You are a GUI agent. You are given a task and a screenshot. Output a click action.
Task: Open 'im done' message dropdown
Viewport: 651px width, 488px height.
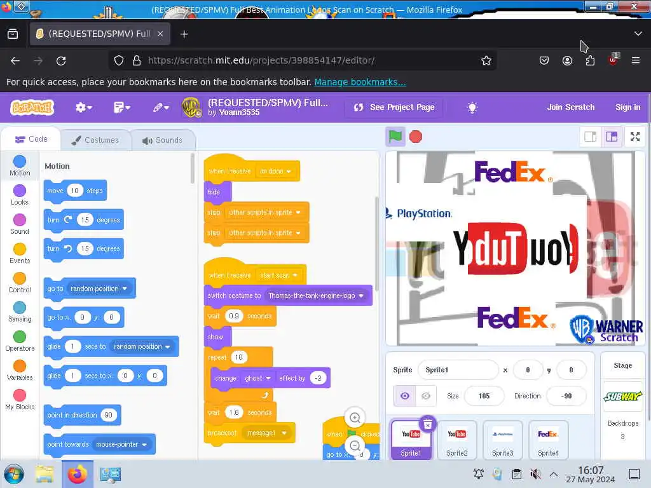[275, 171]
